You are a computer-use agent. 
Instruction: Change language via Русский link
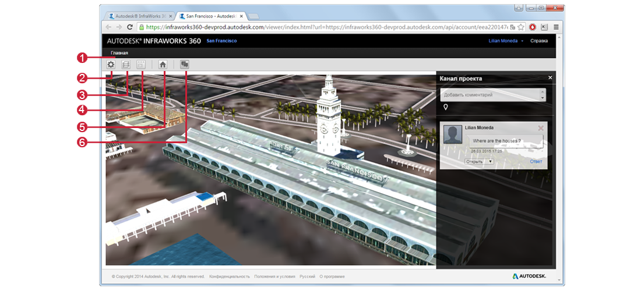pos(308,276)
